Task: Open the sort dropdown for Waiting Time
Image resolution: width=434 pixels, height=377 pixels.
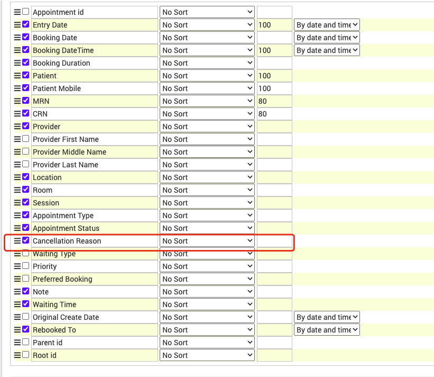Action: (x=207, y=304)
